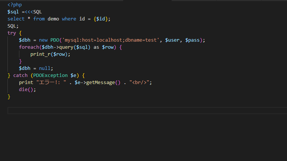The image size is (287, 161).
Task: Click the 'as' keyword in the foreach
Action: (96, 47)
